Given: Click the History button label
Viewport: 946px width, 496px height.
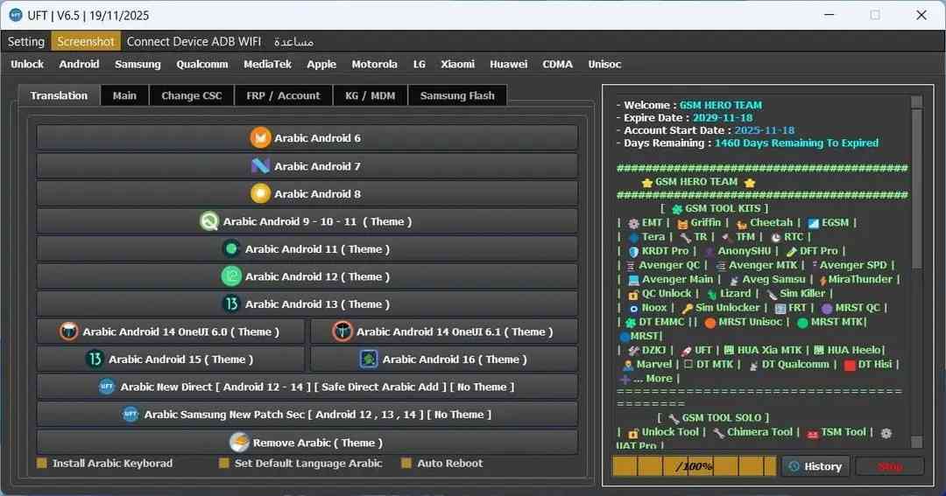Looking at the screenshot, I should tap(822, 466).
